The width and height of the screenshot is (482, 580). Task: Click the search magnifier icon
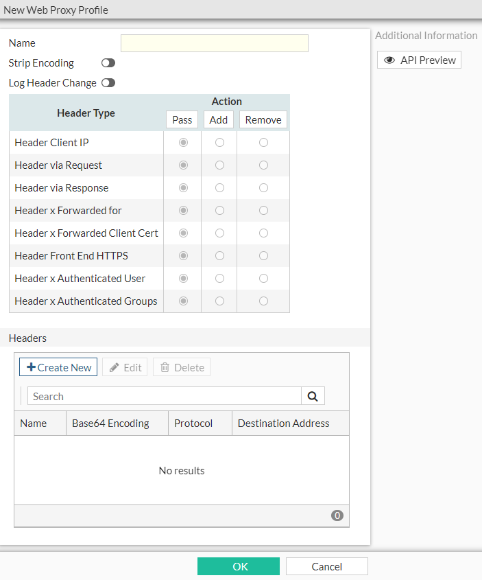[x=313, y=396]
